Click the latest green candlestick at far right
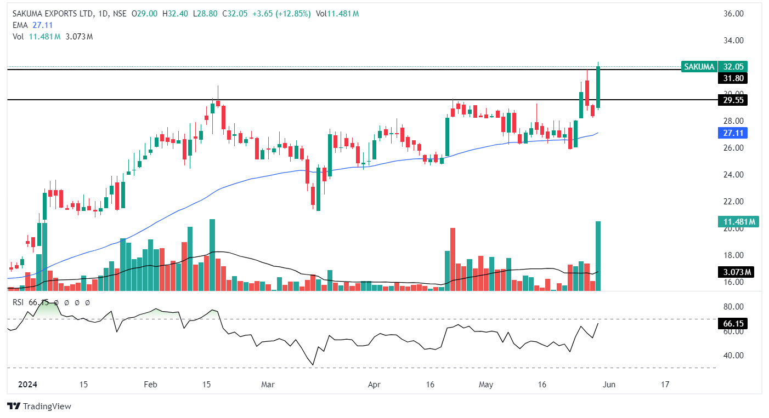The image size is (769, 418). 598,88
